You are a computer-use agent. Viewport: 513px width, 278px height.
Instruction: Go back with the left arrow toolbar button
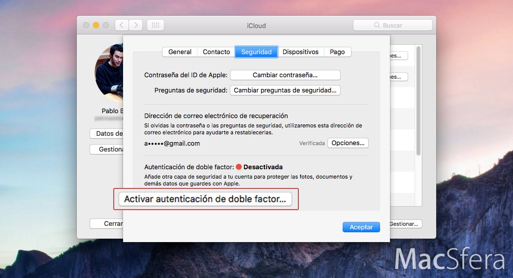point(122,25)
